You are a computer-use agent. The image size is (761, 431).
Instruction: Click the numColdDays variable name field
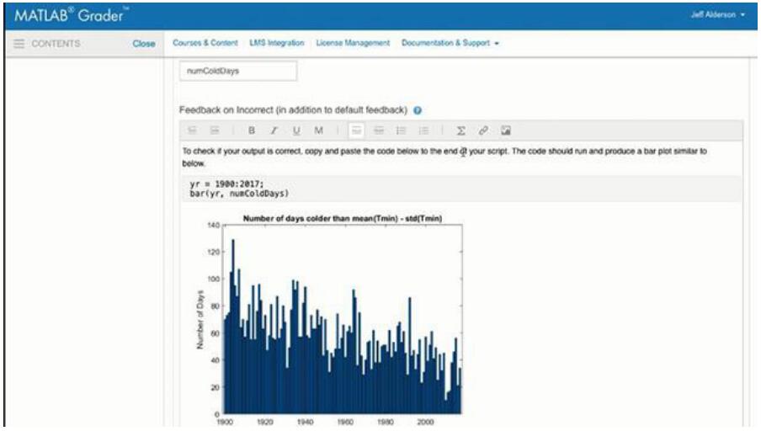[x=238, y=72]
